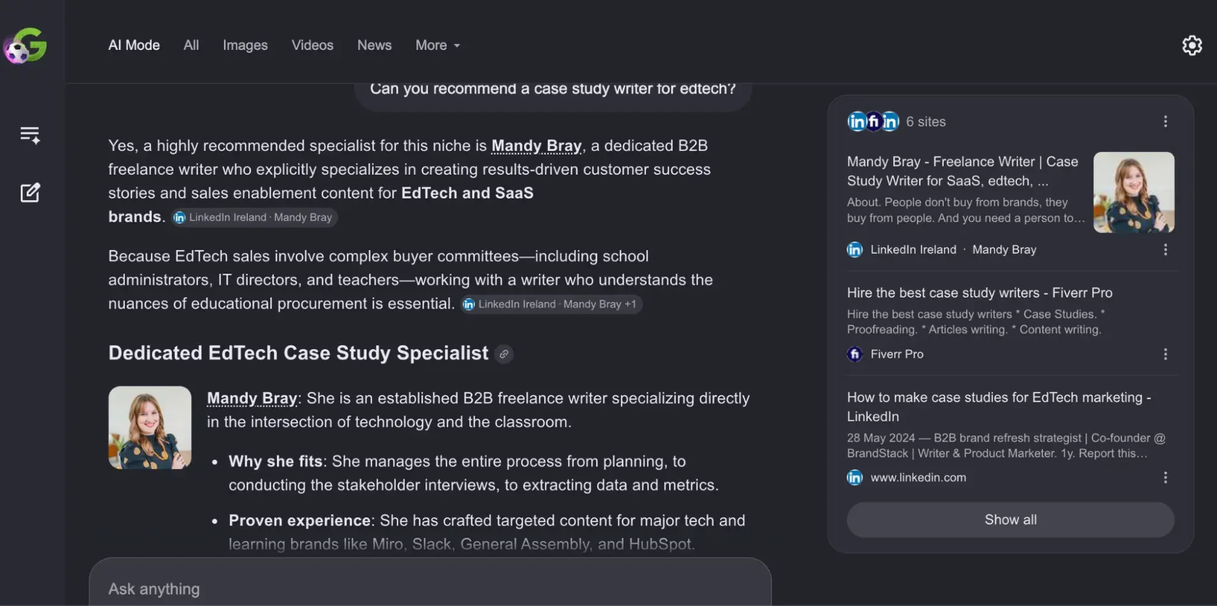Start a new chat with compose icon

coord(30,192)
